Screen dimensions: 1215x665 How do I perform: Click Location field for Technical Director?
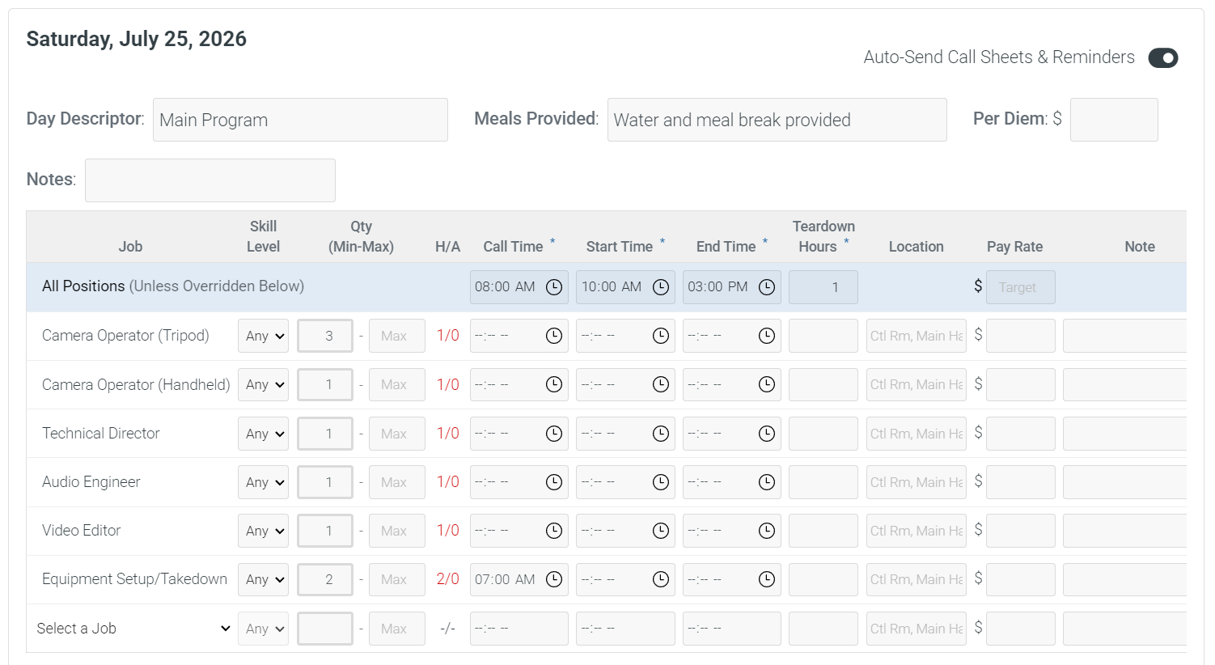pos(917,434)
